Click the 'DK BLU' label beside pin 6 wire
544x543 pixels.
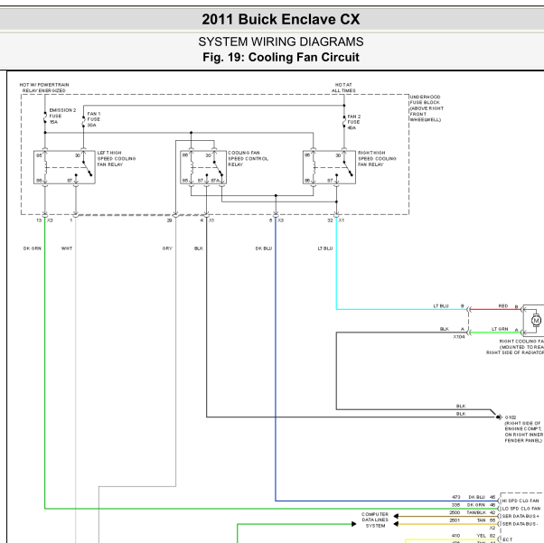(264, 248)
